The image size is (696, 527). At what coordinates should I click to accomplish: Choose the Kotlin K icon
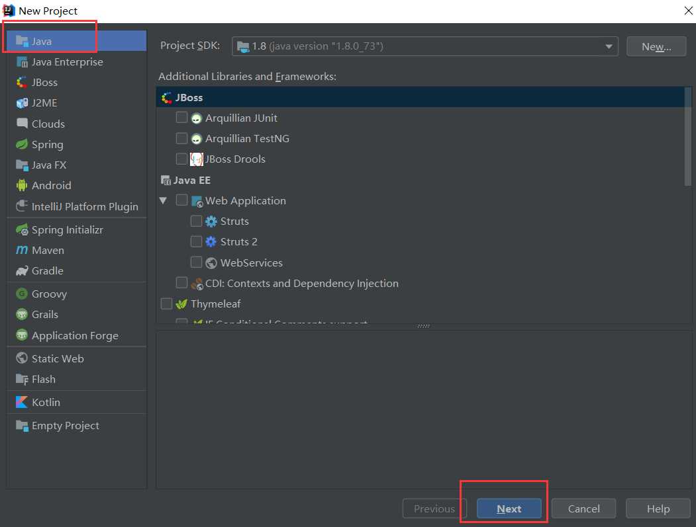[x=22, y=402]
